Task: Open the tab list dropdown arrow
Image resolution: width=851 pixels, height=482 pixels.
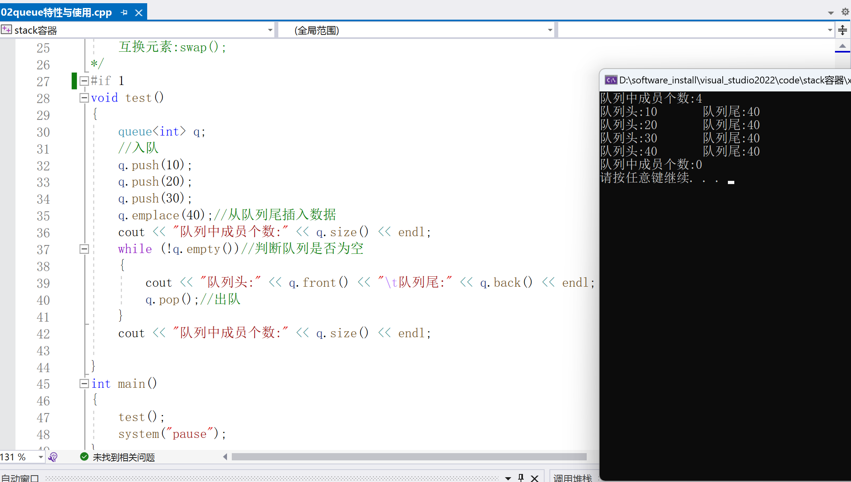Action: click(831, 13)
